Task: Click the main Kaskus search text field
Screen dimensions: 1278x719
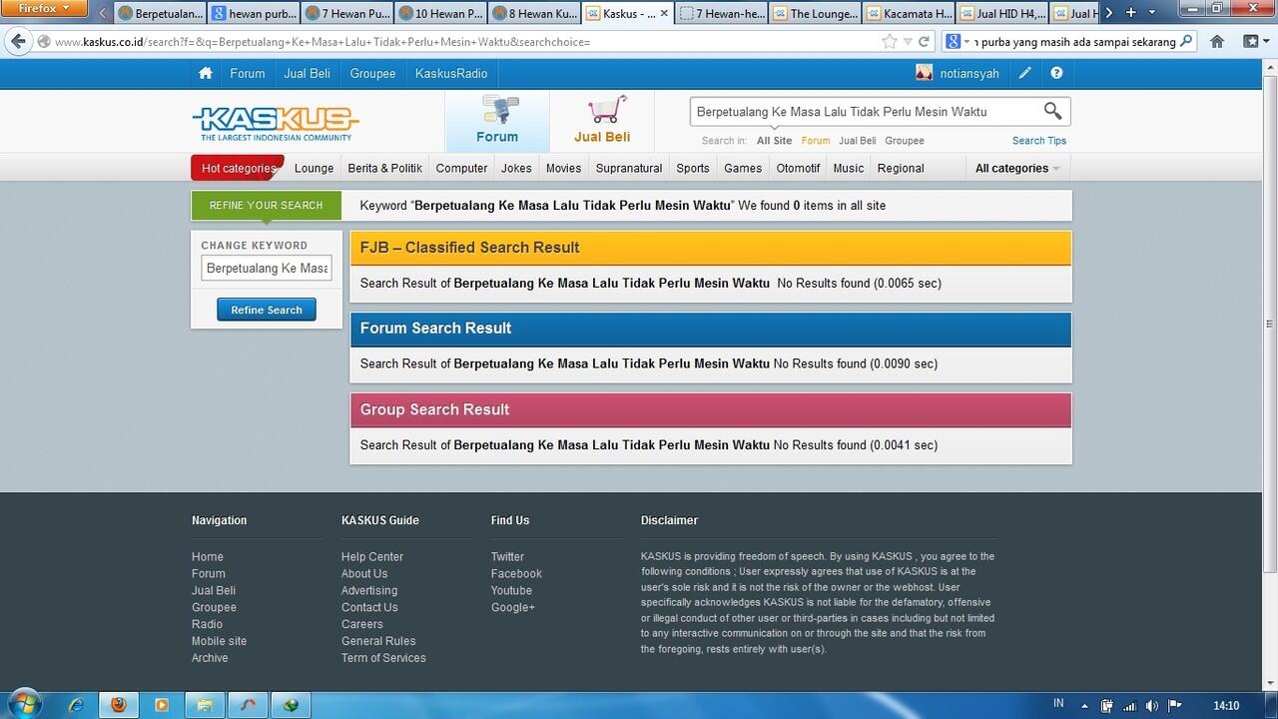Action: pyautogui.click(x=865, y=111)
